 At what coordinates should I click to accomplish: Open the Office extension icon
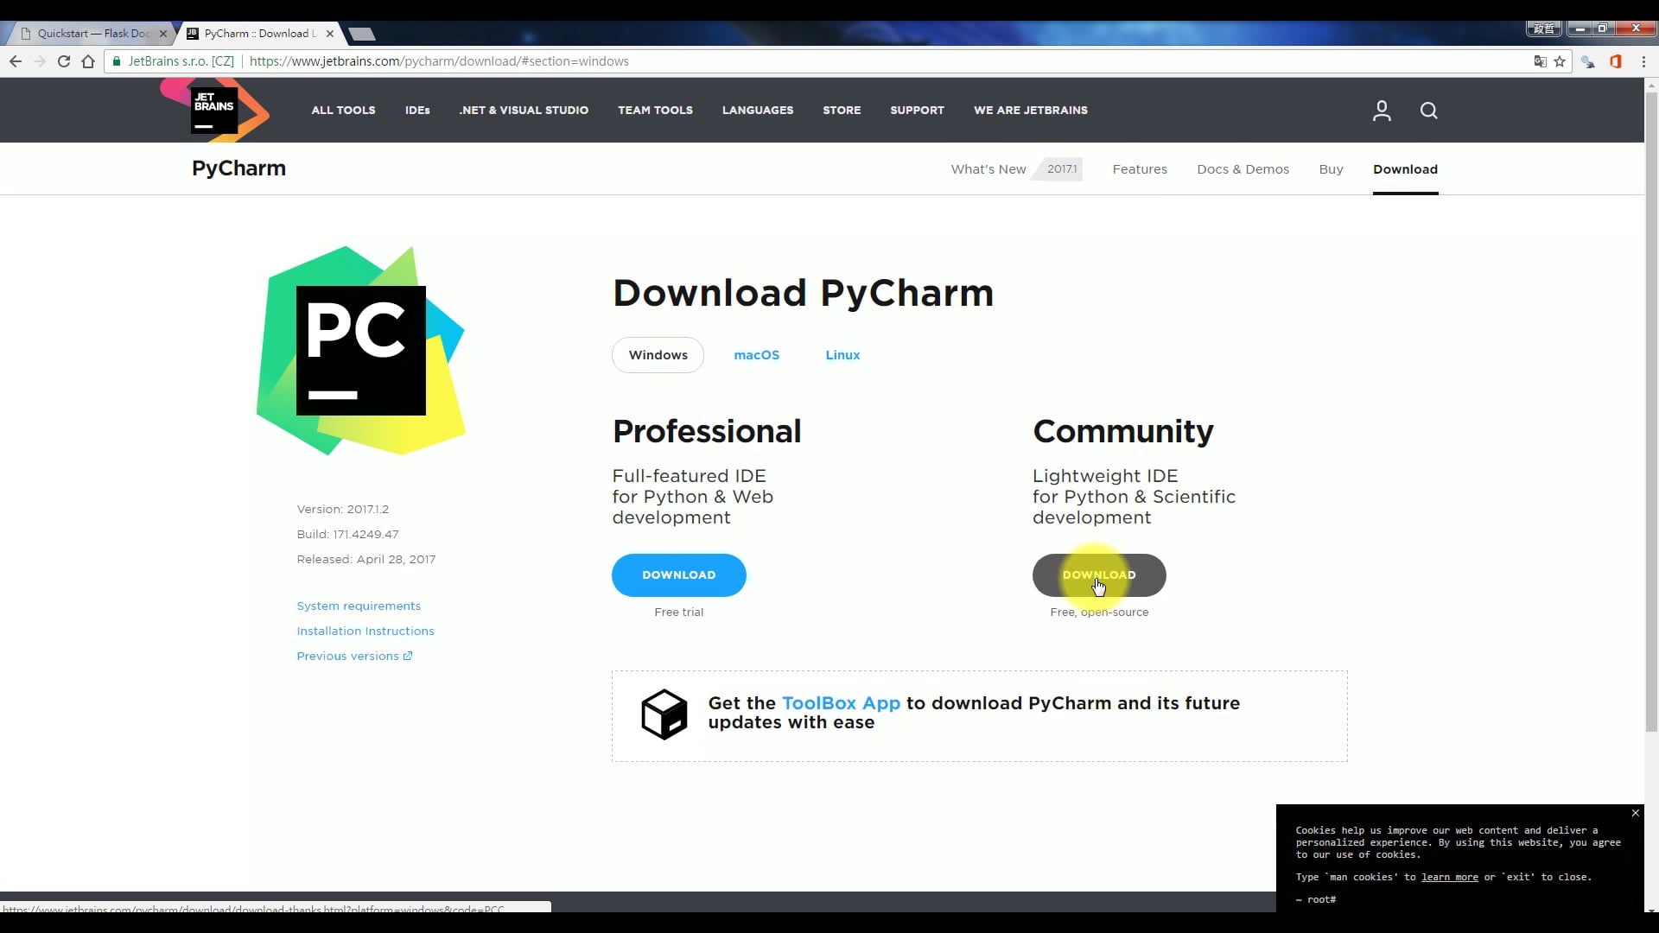[1615, 61]
